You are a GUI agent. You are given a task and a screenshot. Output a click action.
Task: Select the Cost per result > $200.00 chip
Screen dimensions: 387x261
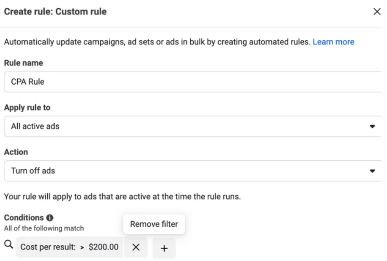pyautogui.click(x=70, y=248)
